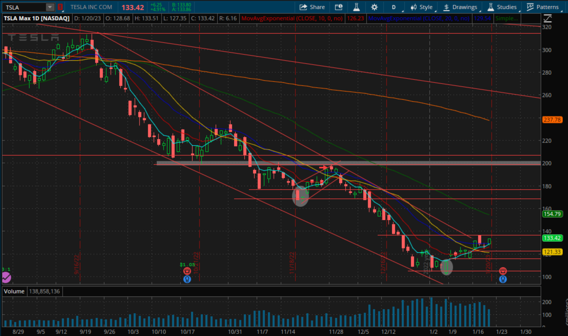Click MovAvgExponential (CLOSE, 10, 0, no) label
This screenshot has width=568, height=336.
coord(292,18)
